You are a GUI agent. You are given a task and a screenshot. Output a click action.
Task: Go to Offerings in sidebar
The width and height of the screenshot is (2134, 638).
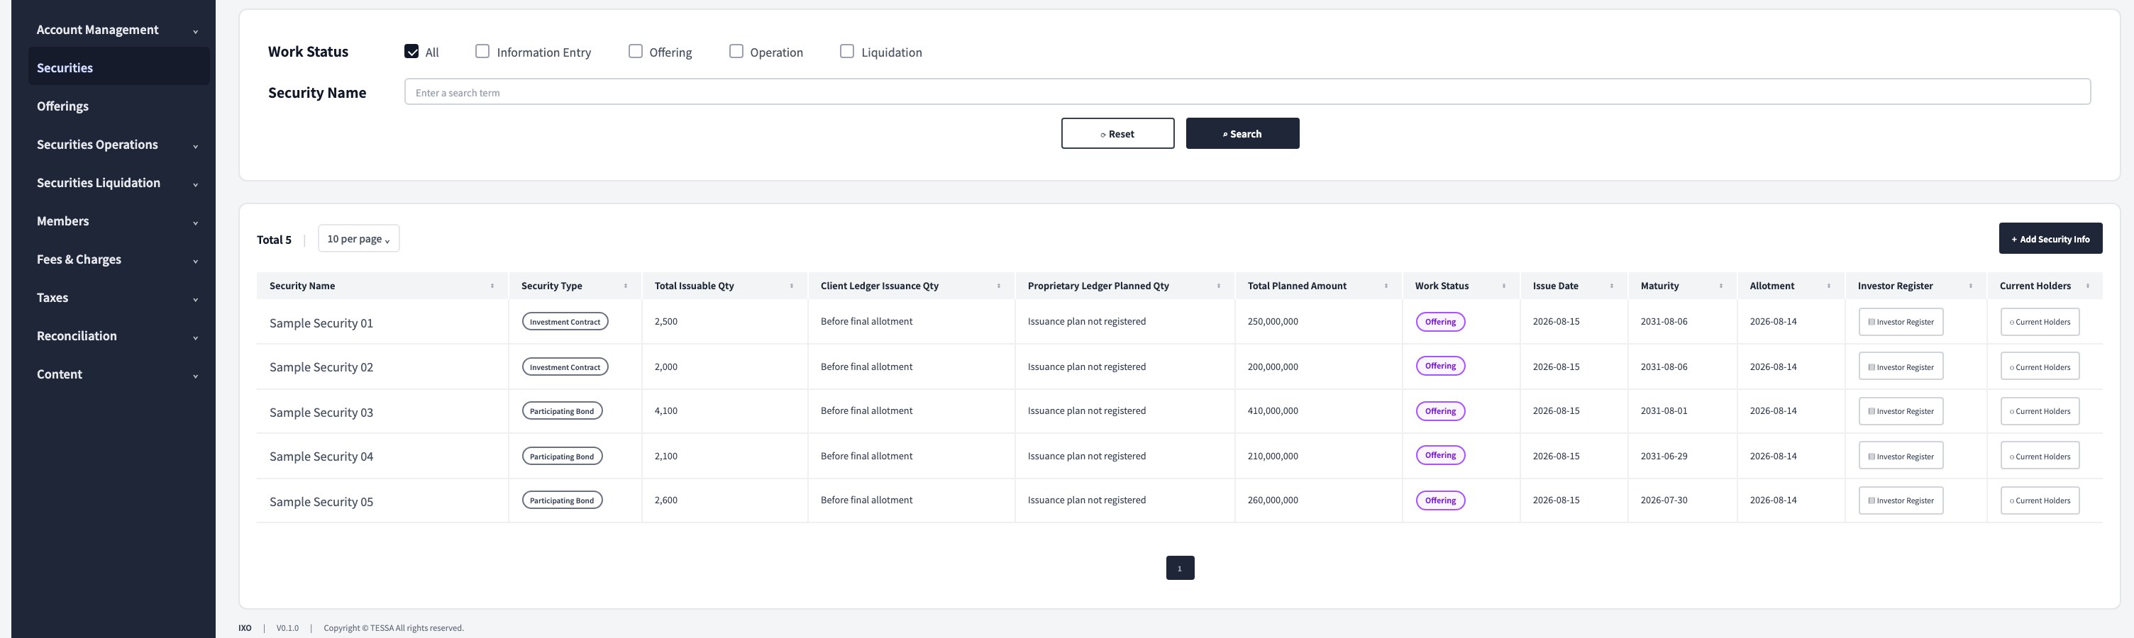click(118, 106)
